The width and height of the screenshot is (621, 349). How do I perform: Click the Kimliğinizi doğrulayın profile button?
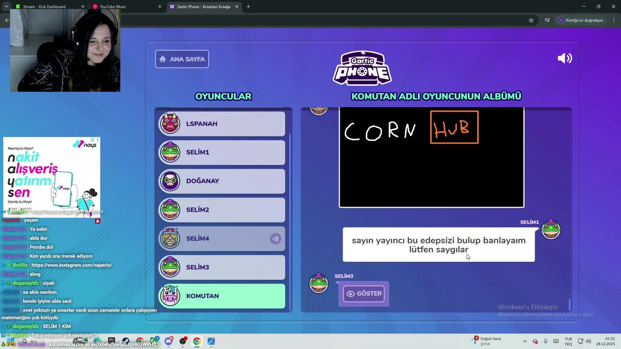click(x=581, y=20)
